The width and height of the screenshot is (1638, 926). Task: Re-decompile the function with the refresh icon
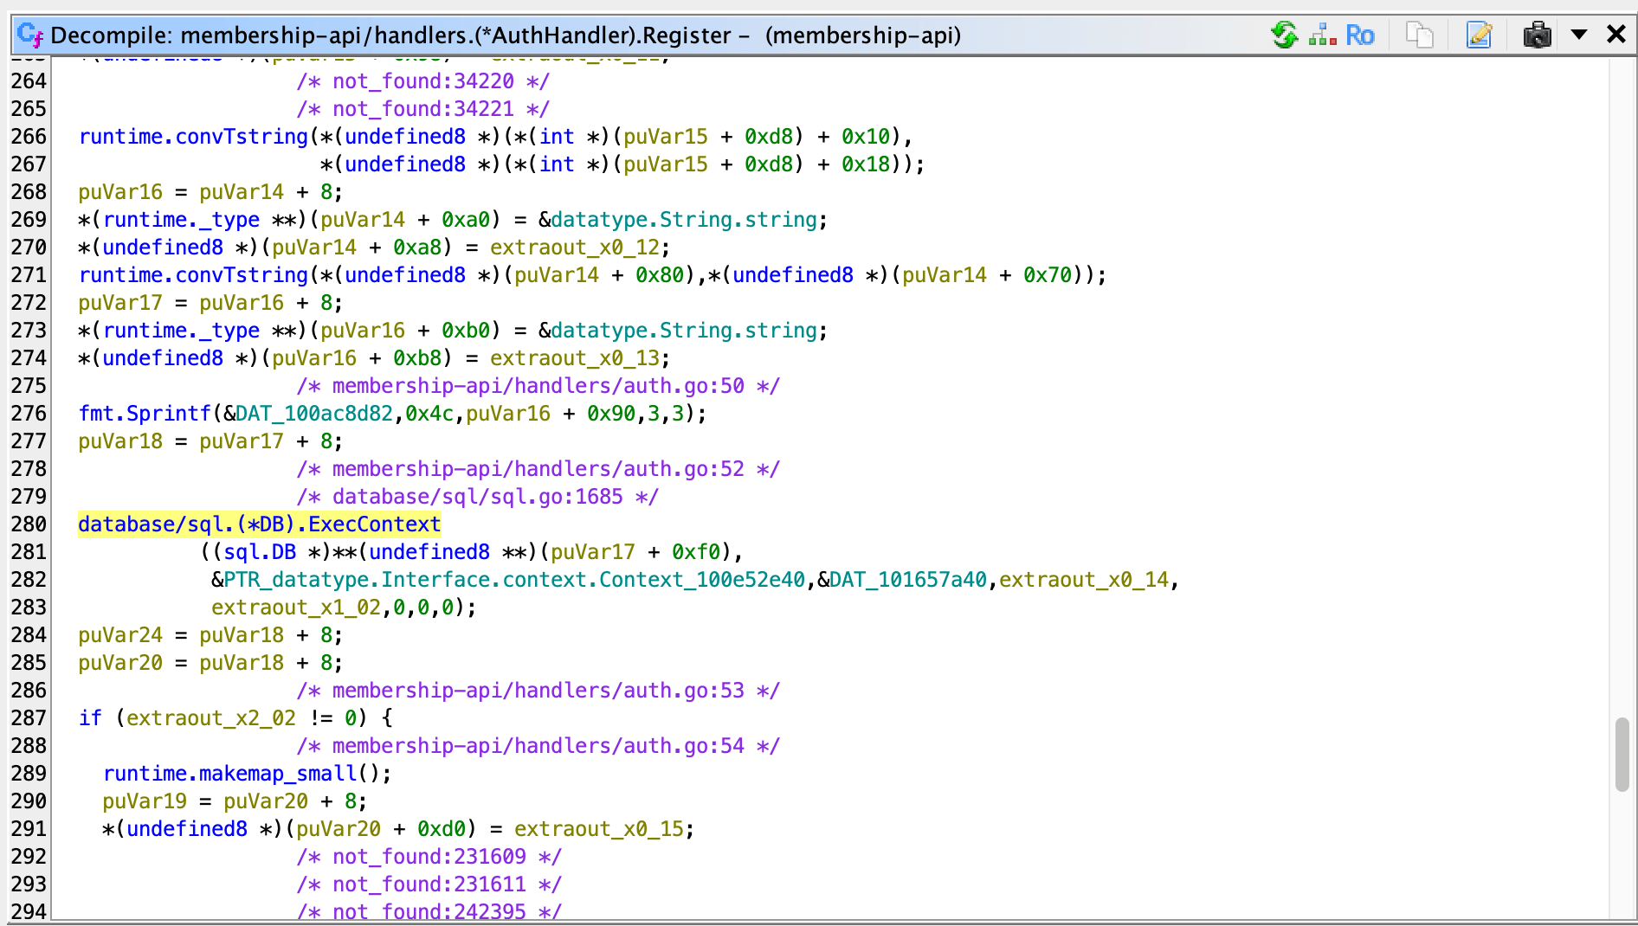tap(1285, 34)
